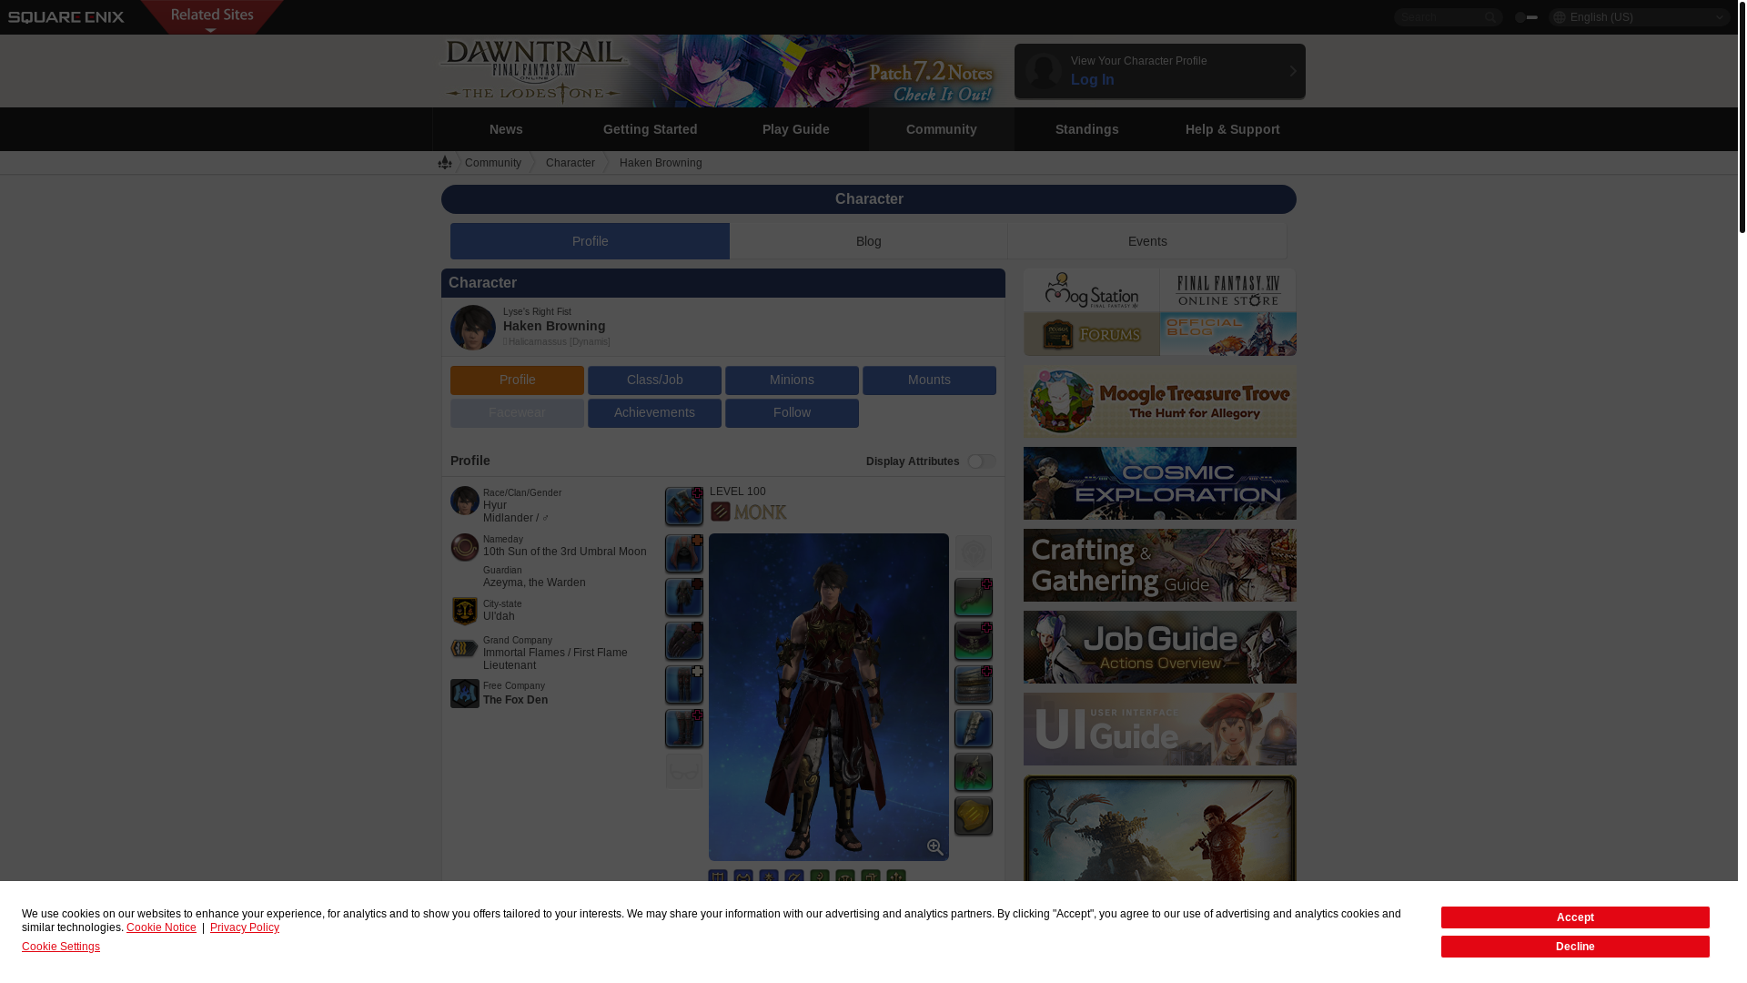The height and width of the screenshot is (983, 1747).
Task: Switch to the Blog tab
Action: pos(869,241)
